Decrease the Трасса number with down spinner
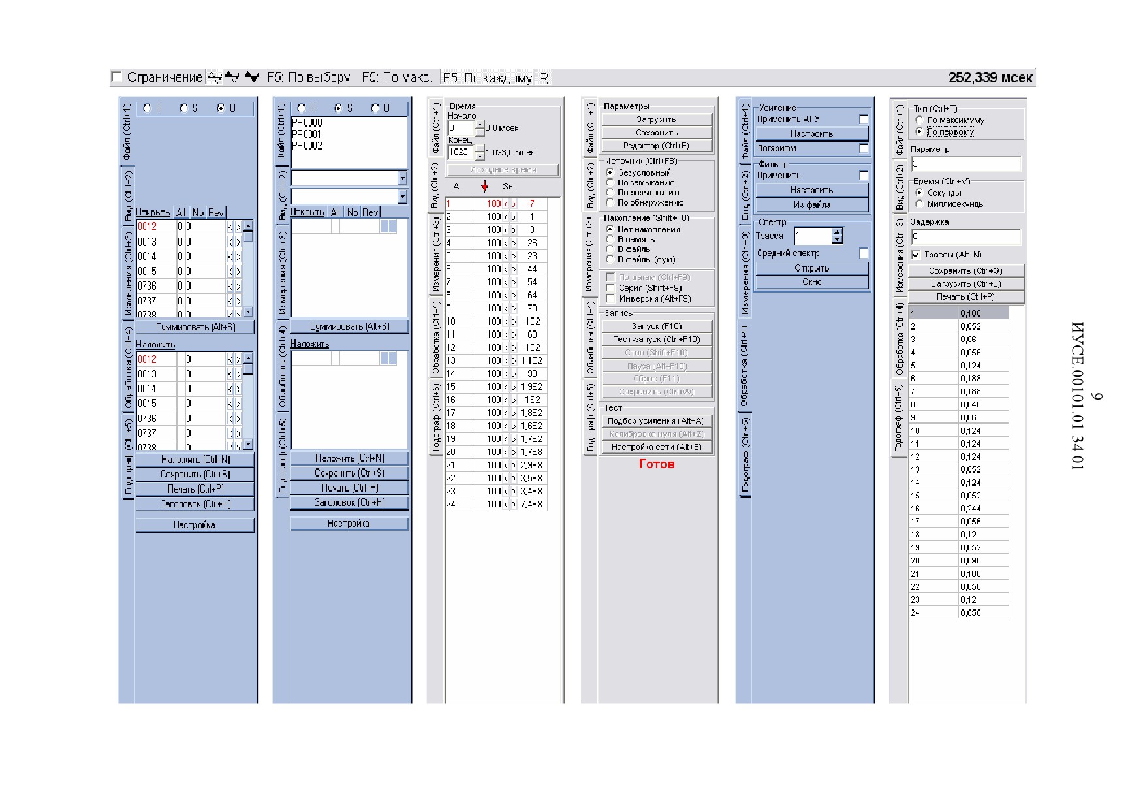Image resolution: width=1145 pixels, height=809 pixels. pyautogui.click(x=837, y=240)
